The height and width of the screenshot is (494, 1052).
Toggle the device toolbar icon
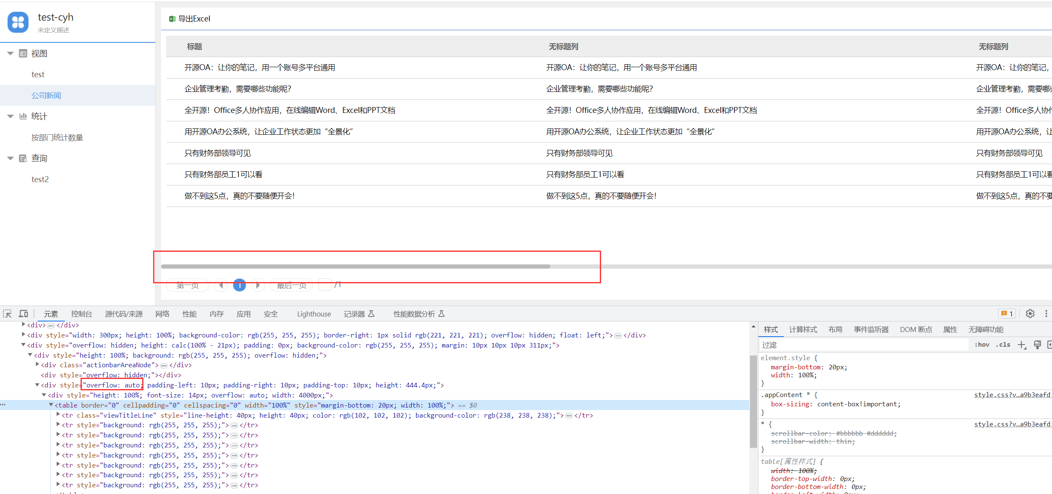pyautogui.click(x=23, y=314)
